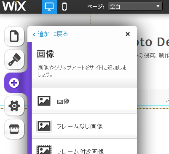Click the 画像 list item's picture icon

click(44, 101)
